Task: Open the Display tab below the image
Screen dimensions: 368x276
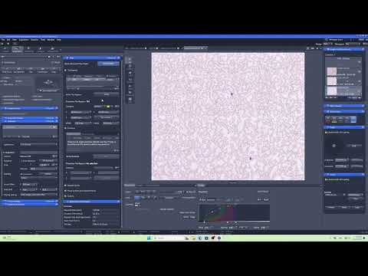Action: (202, 186)
